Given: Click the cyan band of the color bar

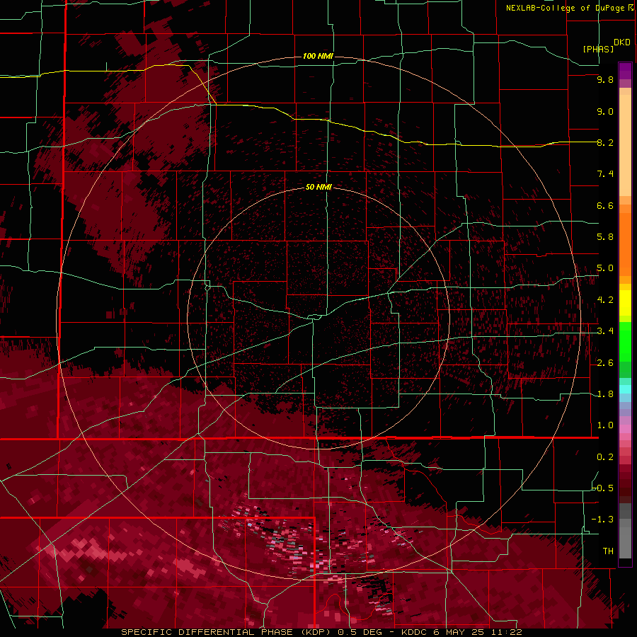Looking at the screenshot, I should 625,389.
